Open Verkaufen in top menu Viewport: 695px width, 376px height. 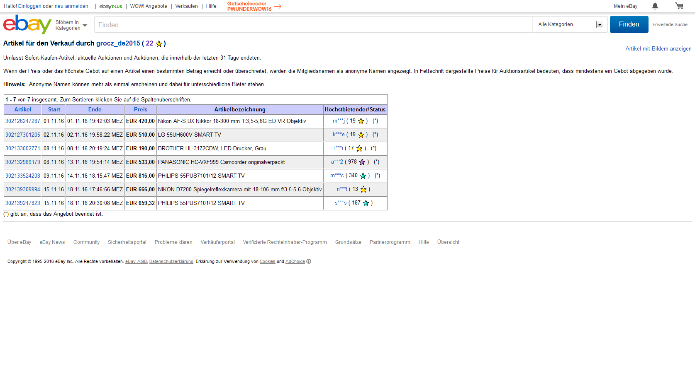[186, 6]
